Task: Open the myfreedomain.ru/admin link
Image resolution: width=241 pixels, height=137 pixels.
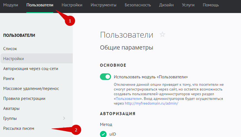Action: (151, 103)
